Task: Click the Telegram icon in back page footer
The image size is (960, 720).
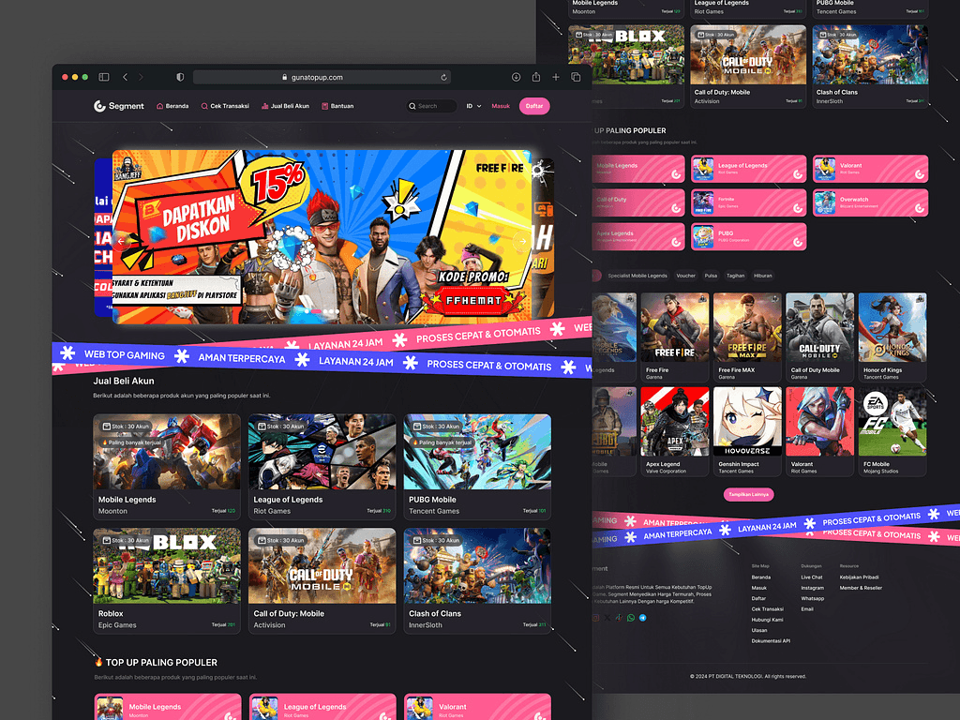Action: click(x=643, y=618)
